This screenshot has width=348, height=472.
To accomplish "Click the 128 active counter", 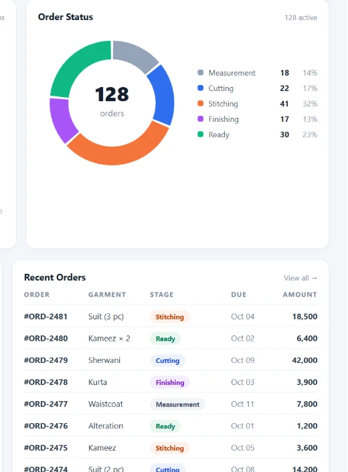I will tap(300, 18).
